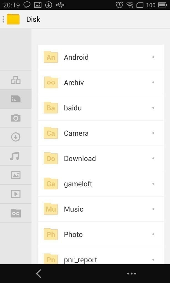Viewport: 170px width, 283px height.
Task: Select the Android folder using its dot
Action: click(x=153, y=57)
